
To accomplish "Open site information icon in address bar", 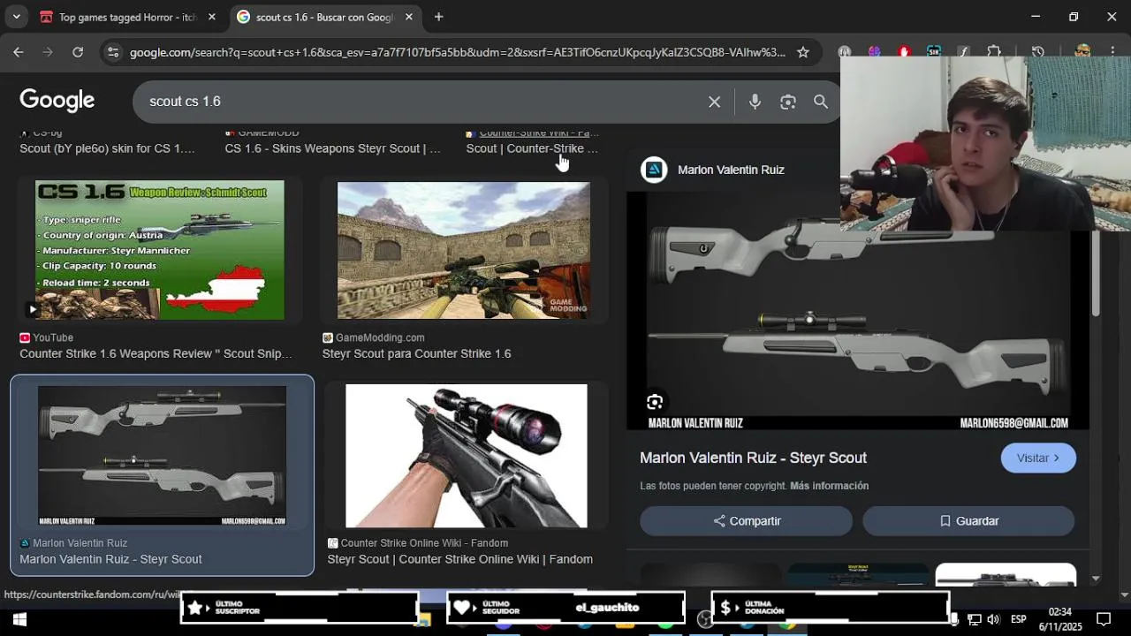I will 112,52.
